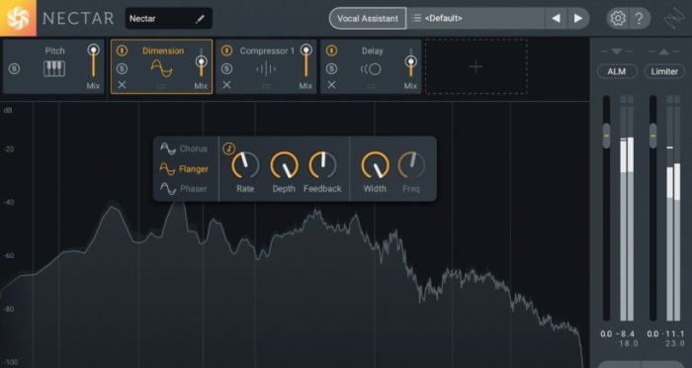The image size is (692, 368).
Task: Solo the Compressor 1 module
Action: click(226, 69)
